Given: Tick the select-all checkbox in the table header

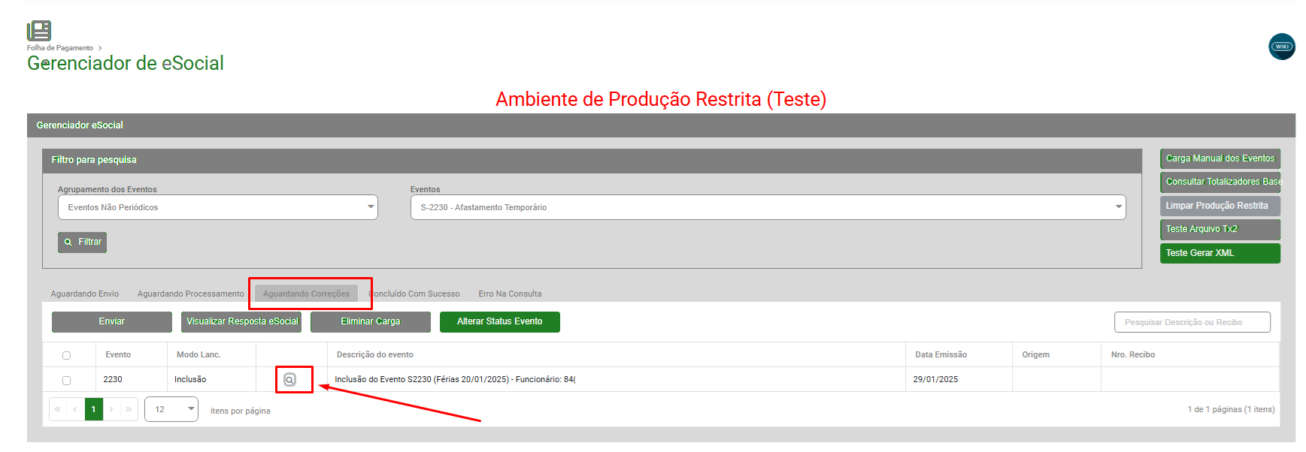Looking at the screenshot, I should pyautogui.click(x=66, y=355).
